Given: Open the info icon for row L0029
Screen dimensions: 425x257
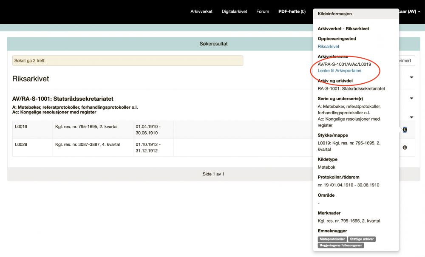Looking at the screenshot, I should 405,147.
